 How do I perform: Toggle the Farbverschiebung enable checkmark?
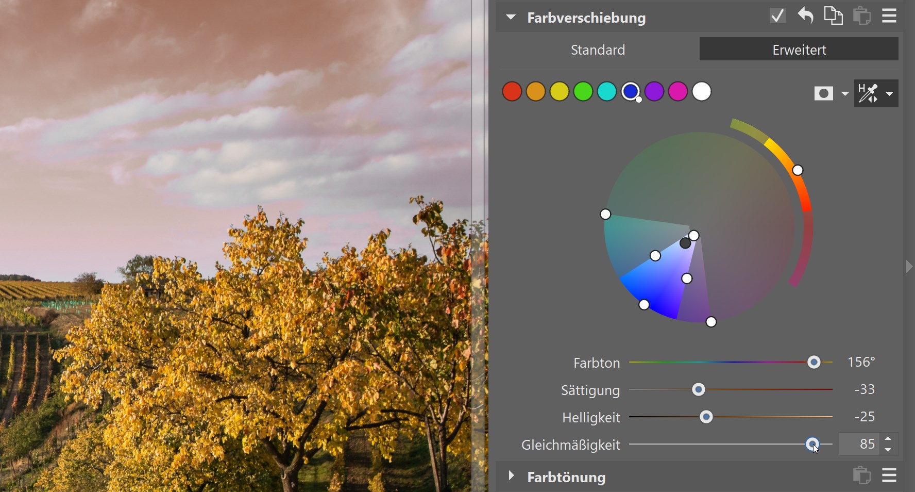[x=778, y=16]
